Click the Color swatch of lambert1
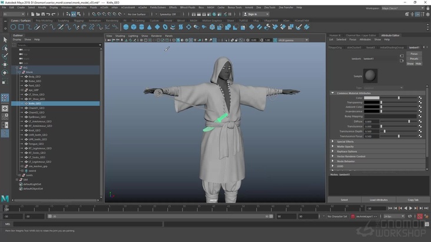This screenshot has width=431, height=242. pyautogui.click(x=372, y=98)
